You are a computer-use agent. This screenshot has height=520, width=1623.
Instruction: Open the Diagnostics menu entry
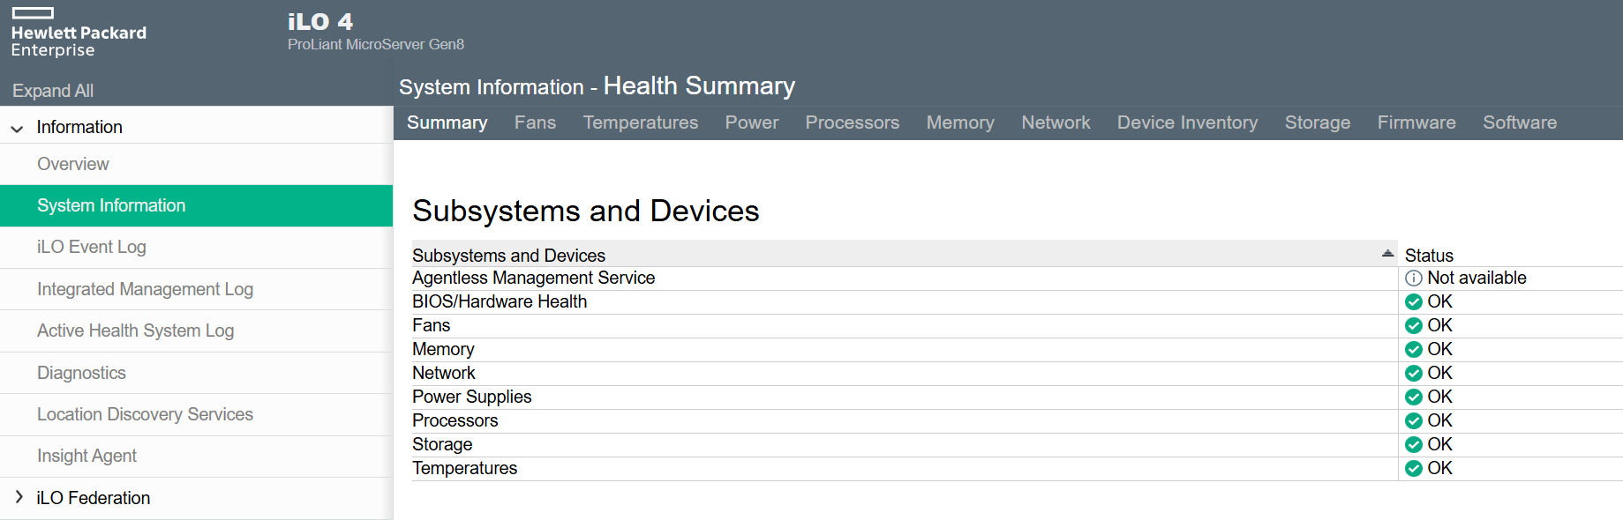pos(81,373)
